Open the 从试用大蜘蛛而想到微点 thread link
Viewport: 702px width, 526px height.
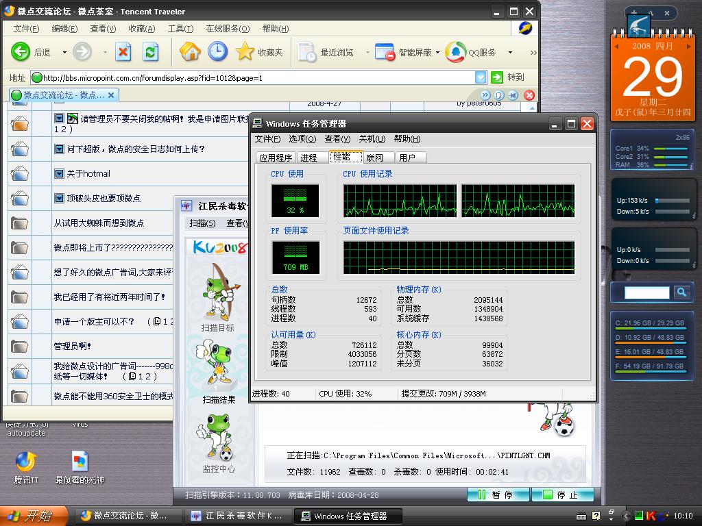[x=99, y=223]
